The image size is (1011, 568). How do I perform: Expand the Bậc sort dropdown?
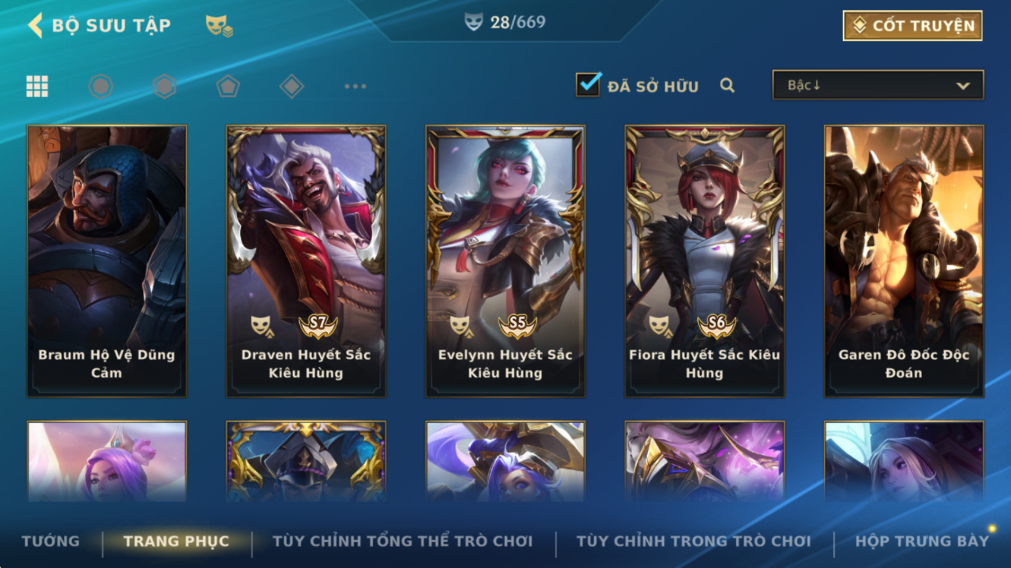[878, 85]
